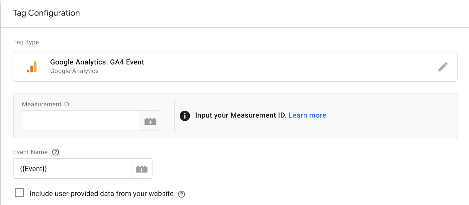Enable Include user-provided data from your website
The height and width of the screenshot is (205, 469).
[19, 193]
